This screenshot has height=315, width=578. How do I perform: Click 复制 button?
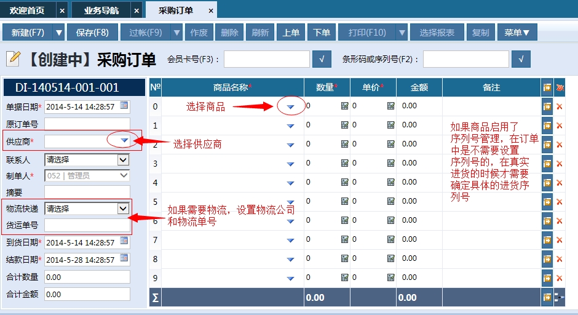coord(481,33)
